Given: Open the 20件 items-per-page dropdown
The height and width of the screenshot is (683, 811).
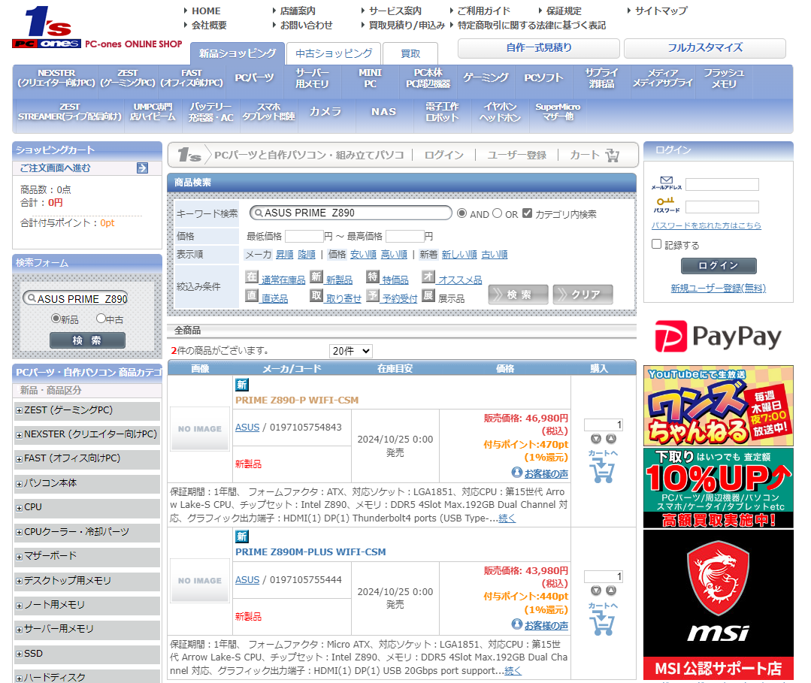Looking at the screenshot, I should [351, 351].
